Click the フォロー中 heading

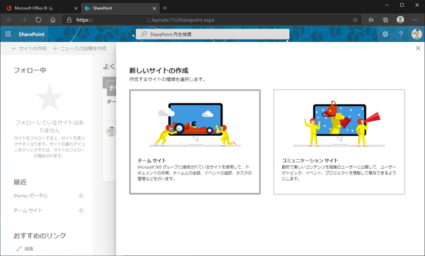(30, 70)
